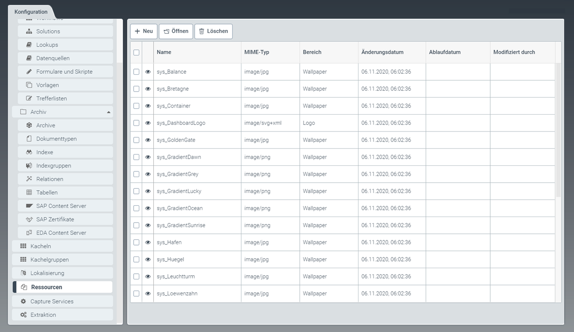Click the Solutions hierarchy icon in sidebar
Viewport: 574px width, 332px height.
(x=29, y=31)
